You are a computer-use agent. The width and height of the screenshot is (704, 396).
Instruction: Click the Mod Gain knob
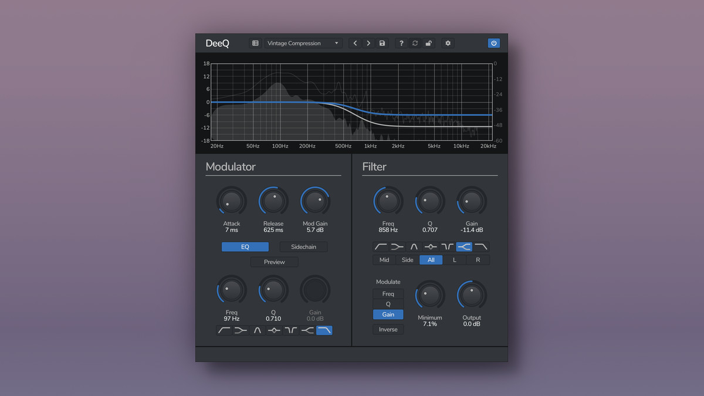click(x=315, y=202)
